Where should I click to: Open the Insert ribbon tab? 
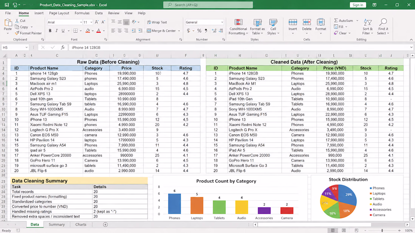[39, 13]
